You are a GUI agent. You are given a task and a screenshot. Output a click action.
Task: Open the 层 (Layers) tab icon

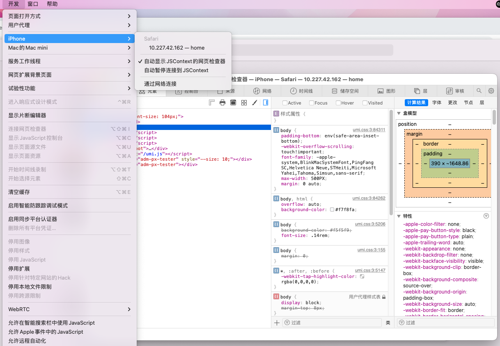tap(417, 91)
